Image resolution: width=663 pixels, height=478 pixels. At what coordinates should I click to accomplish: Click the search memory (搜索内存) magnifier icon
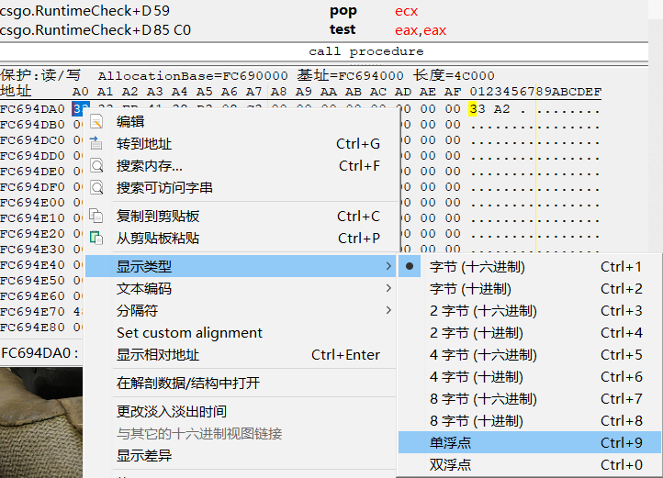click(x=96, y=165)
